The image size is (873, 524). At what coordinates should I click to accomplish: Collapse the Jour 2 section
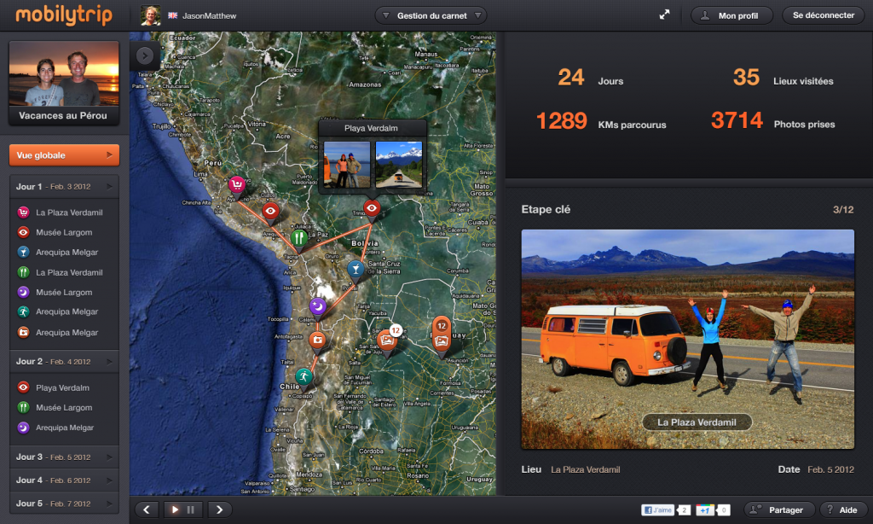(64, 361)
